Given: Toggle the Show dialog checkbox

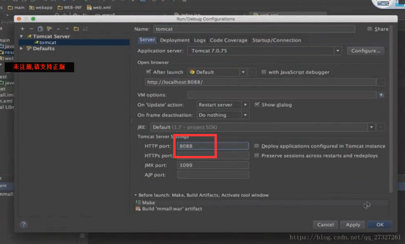Looking at the screenshot, I should (x=257, y=105).
